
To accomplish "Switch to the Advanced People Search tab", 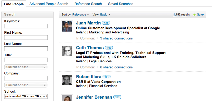I will (x=49, y=4).
